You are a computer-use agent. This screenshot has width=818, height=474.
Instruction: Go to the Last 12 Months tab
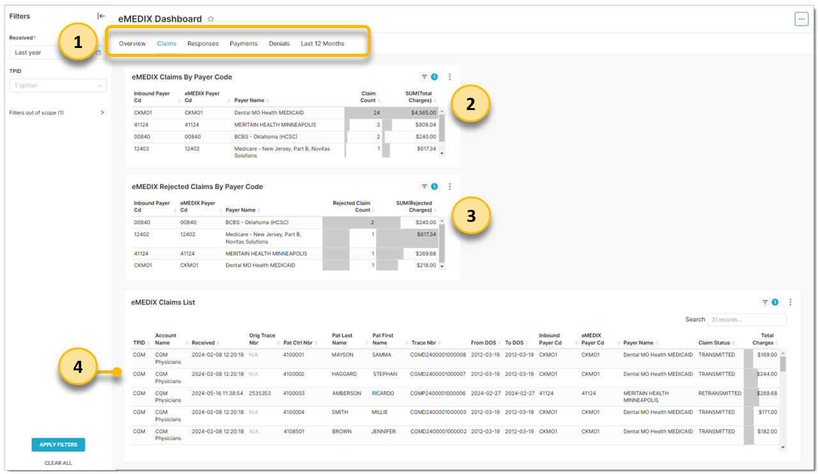322,44
